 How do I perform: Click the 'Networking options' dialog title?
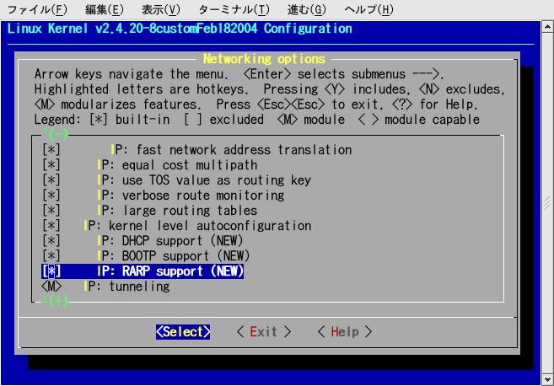coord(264,59)
